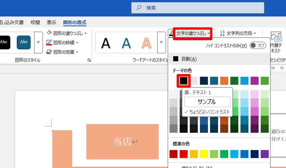Pick orange-yellow standard color
The height and width of the screenshot is (168, 286).
[194, 154]
